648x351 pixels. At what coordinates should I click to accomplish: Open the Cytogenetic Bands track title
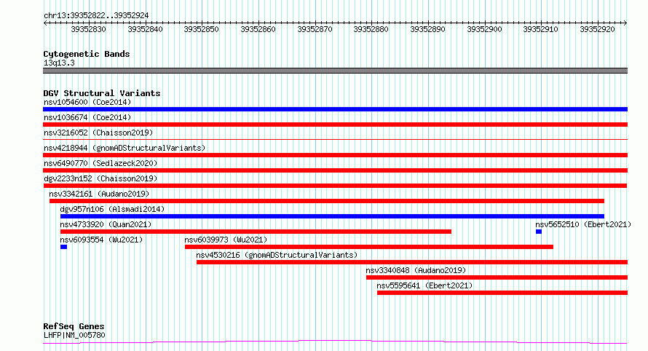tap(87, 54)
